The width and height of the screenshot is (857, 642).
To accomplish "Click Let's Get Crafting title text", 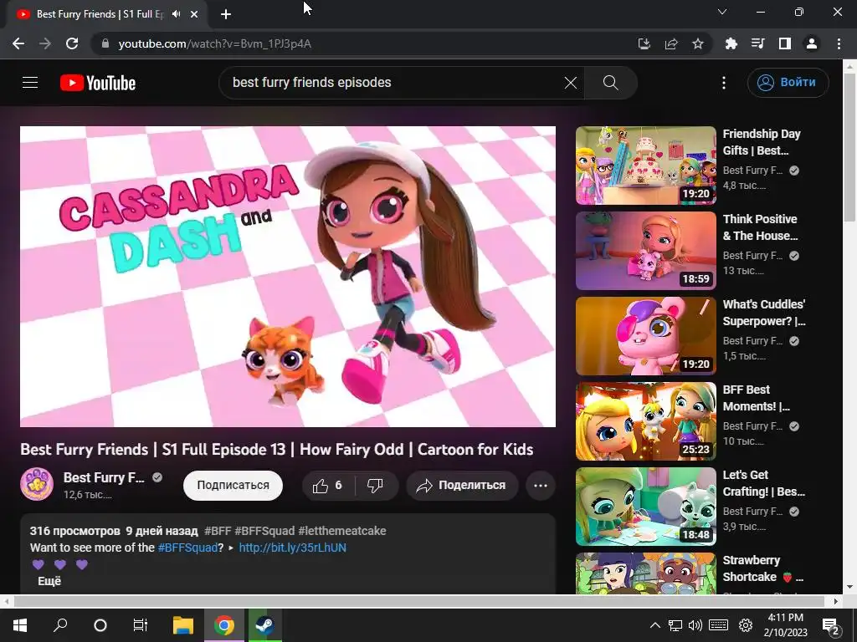I will 763,483.
